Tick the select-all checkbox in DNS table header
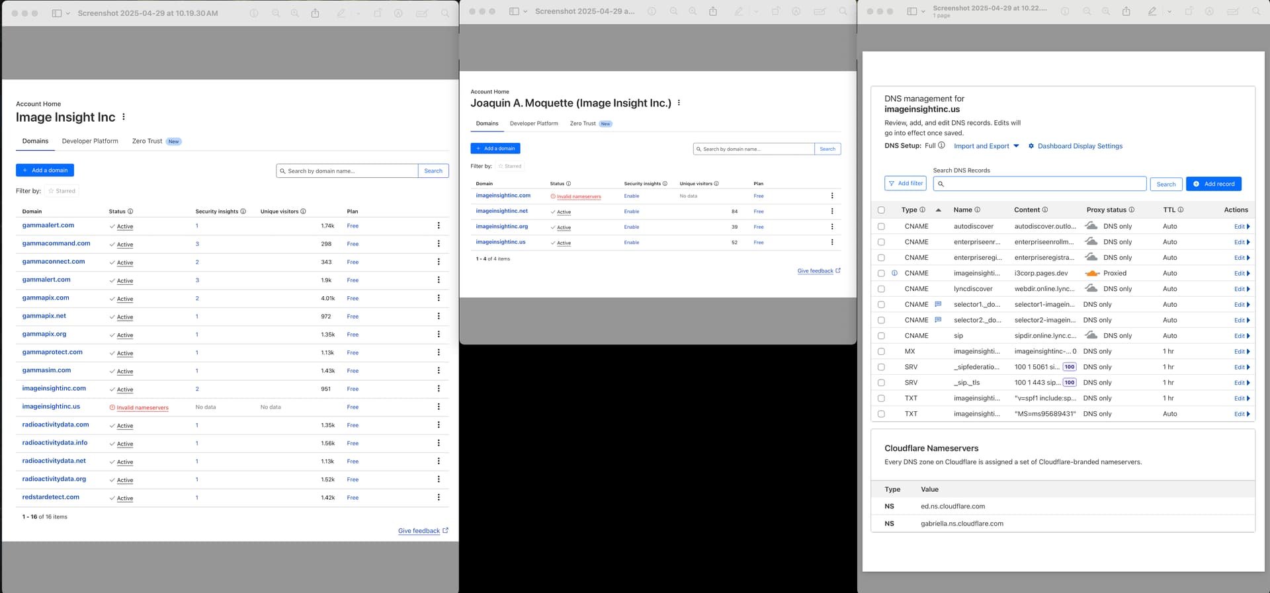 [881, 210]
